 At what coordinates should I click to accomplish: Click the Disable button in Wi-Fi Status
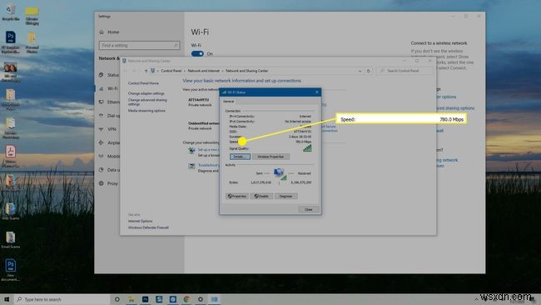(x=261, y=196)
